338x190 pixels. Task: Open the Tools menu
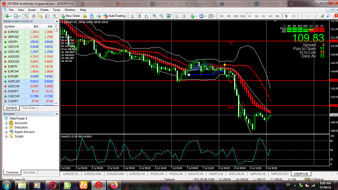coord(56,10)
